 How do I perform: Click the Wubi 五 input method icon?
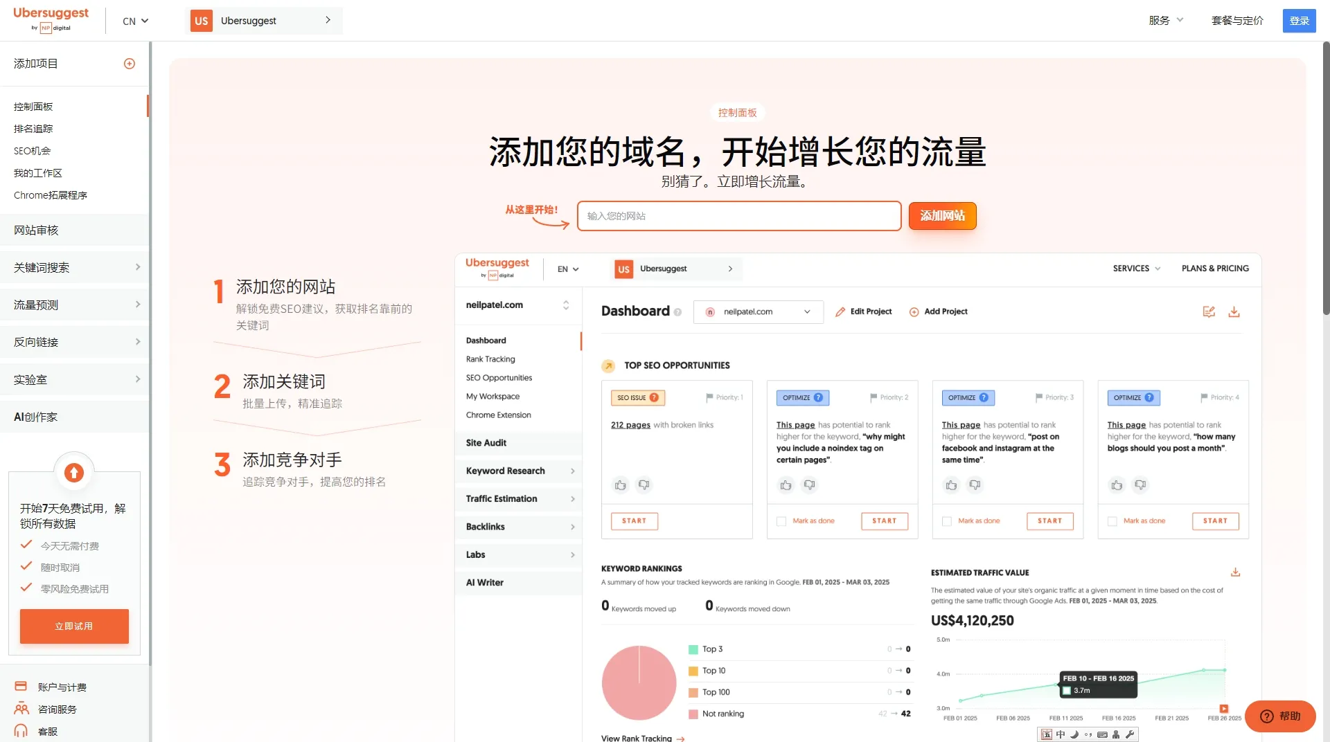1047,734
